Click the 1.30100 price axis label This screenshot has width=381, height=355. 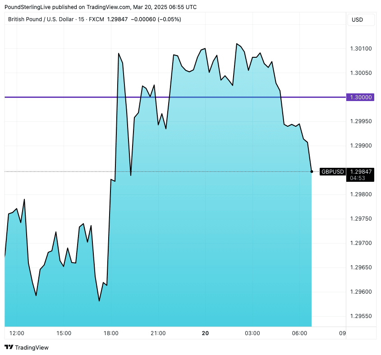(x=360, y=49)
